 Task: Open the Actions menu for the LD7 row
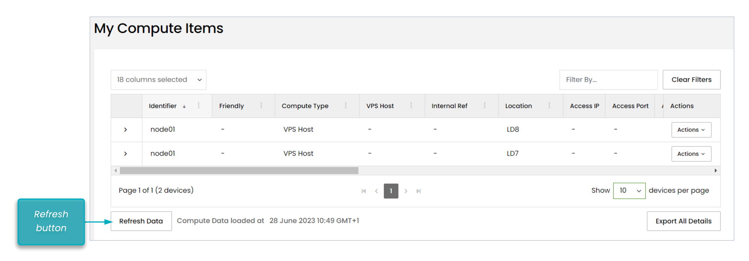click(x=691, y=154)
